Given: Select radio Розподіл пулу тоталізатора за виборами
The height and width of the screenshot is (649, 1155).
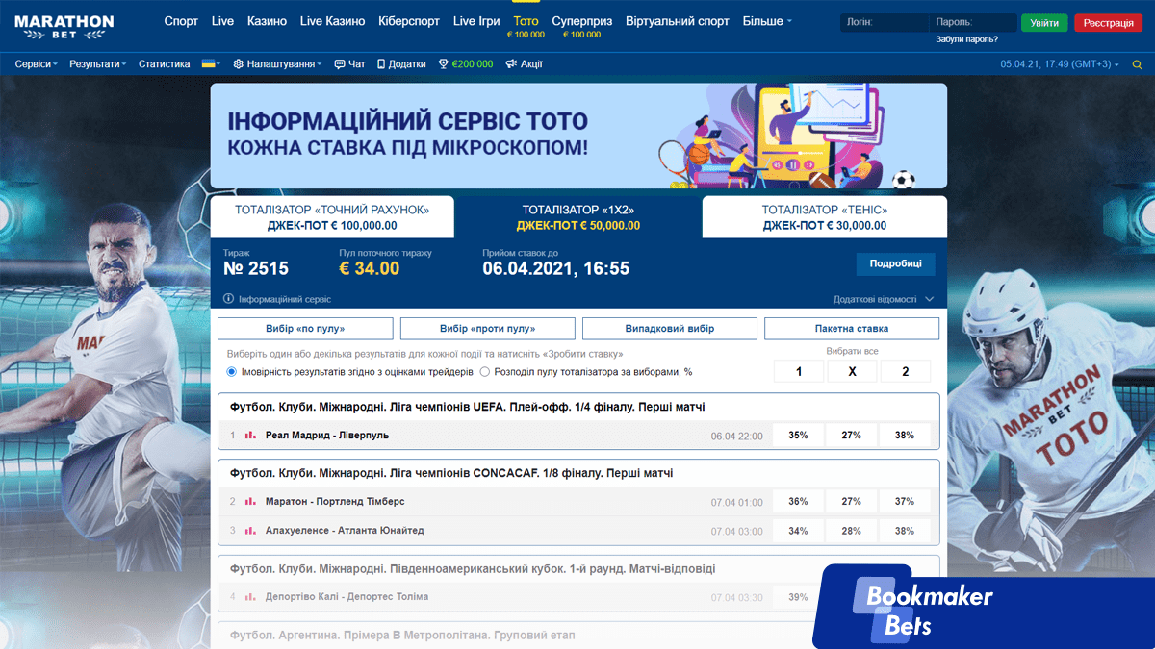Looking at the screenshot, I should click(485, 372).
